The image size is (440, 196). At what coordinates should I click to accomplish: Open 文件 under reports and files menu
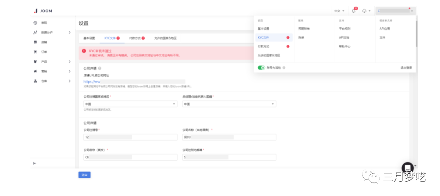382,37
